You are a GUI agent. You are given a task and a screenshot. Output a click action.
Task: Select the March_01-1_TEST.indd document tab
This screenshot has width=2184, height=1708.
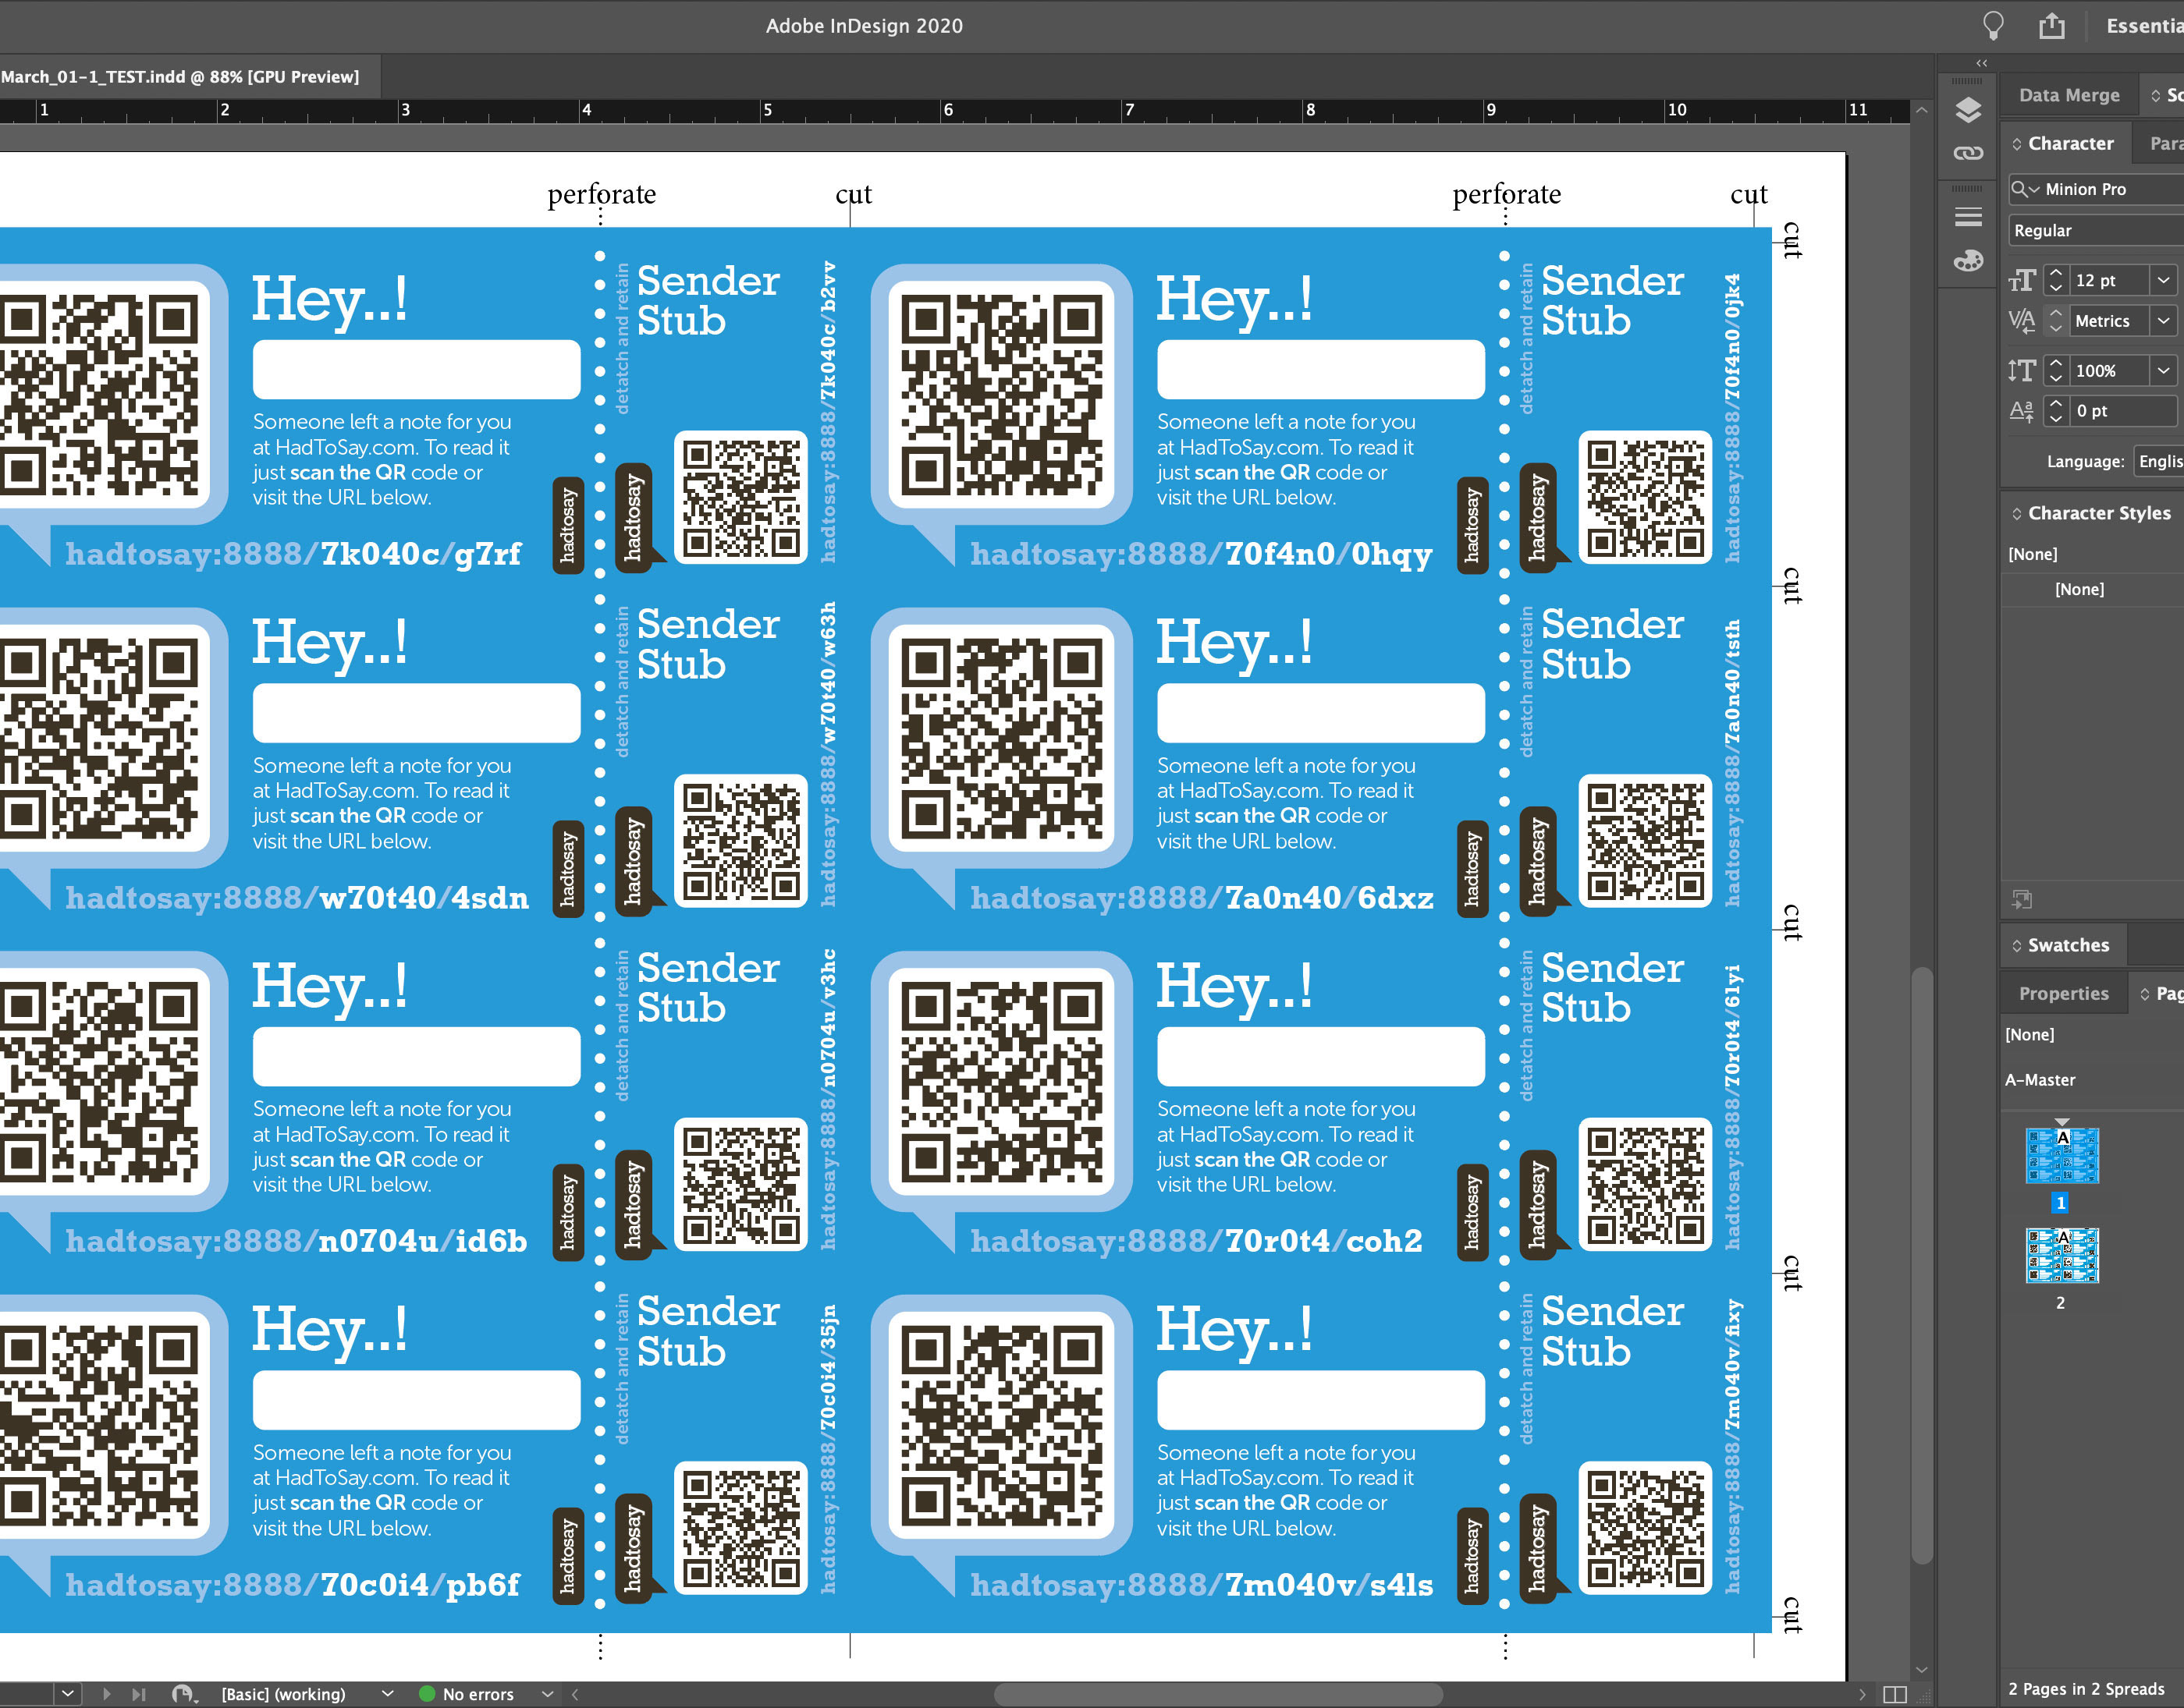point(180,76)
